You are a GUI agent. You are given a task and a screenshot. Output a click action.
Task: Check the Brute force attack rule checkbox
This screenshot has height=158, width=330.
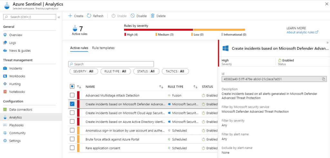(x=72, y=139)
